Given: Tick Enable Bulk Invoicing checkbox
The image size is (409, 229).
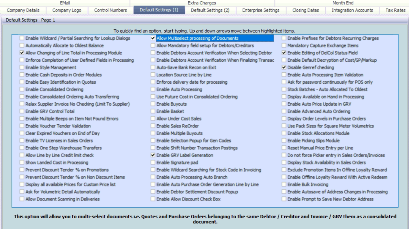Looking at the screenshot, I should tap(284, 184).
